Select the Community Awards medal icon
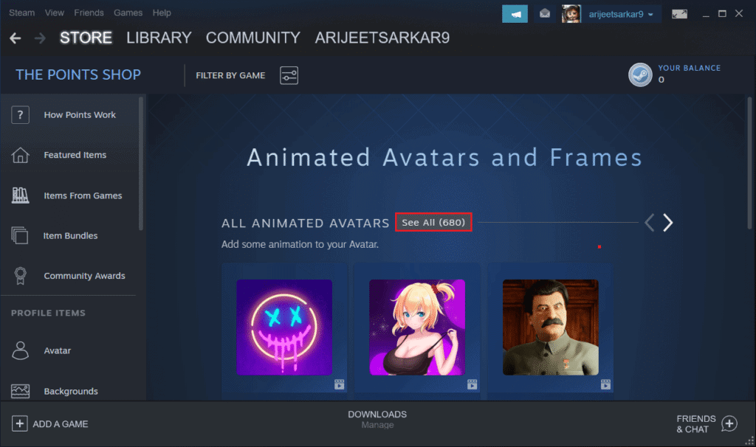The width and height of the screenshot is (756, 447). 20,275
